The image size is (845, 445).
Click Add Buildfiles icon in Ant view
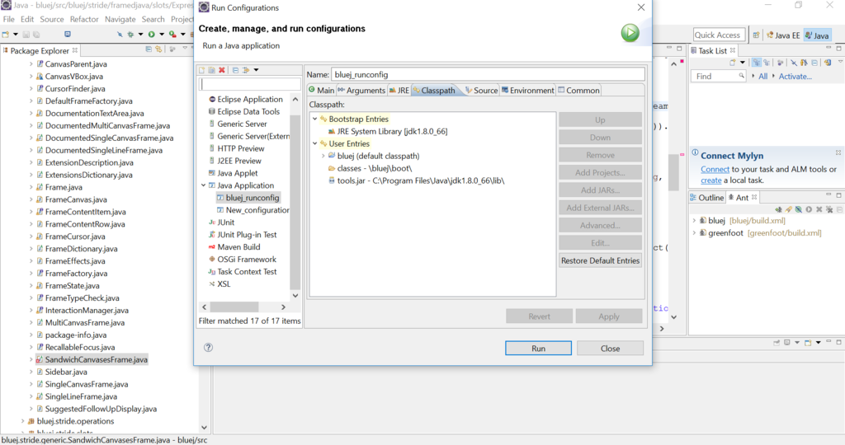pos(778,209)
